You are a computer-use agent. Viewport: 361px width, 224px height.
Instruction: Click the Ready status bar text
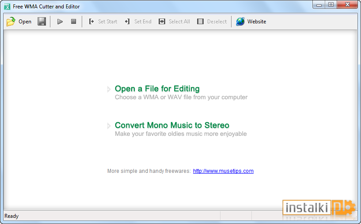coord(11,216)
